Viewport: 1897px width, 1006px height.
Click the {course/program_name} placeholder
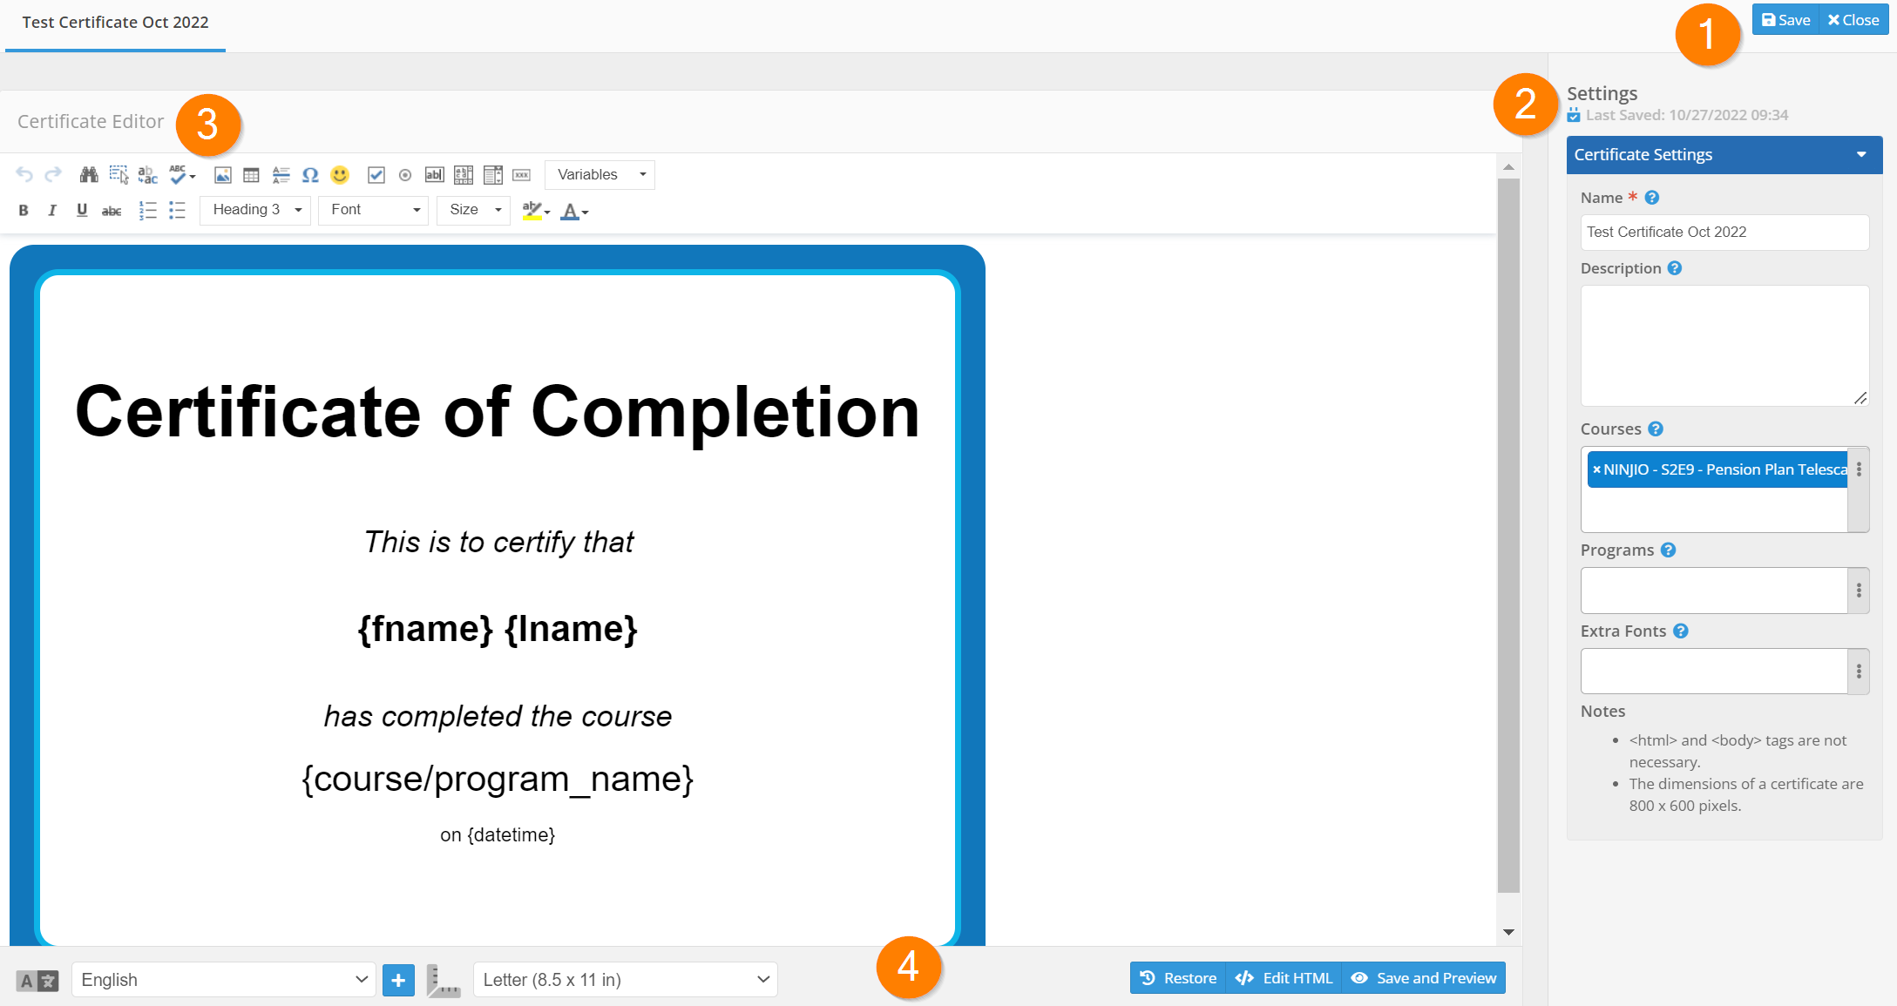pos(498,779)
